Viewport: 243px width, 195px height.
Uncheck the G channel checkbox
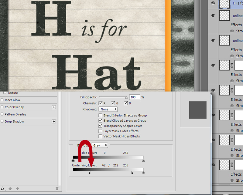point(113,103)
